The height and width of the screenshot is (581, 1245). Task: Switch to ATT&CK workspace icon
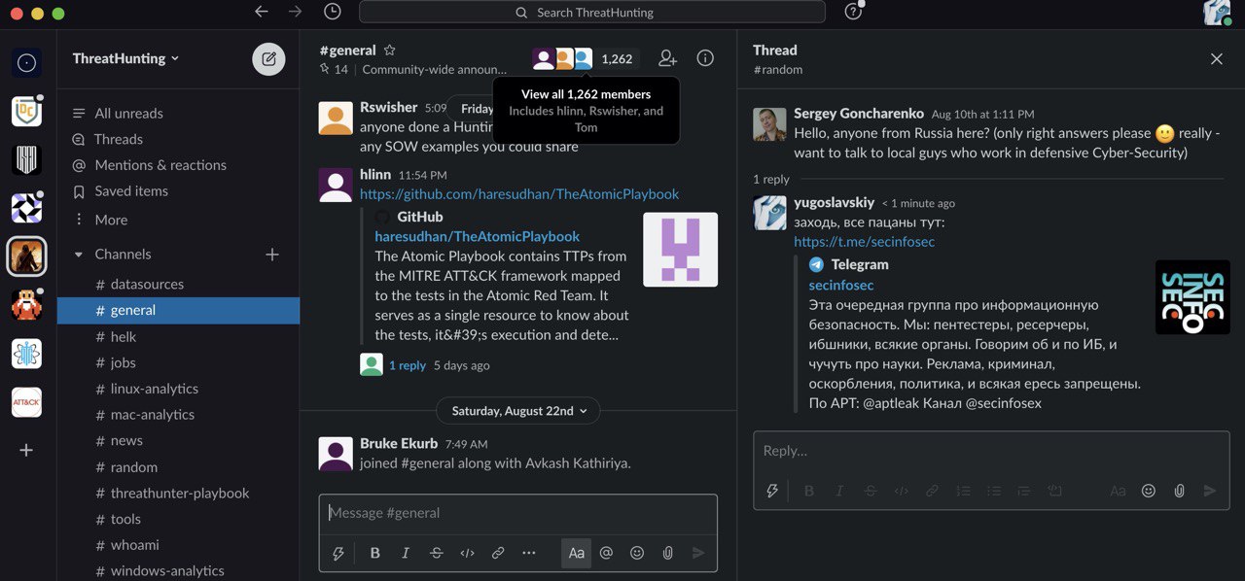point(26,402)
